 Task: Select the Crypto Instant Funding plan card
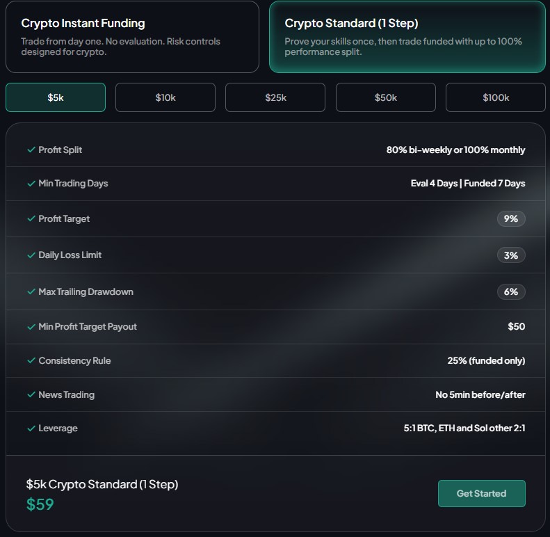pos(132,37)
